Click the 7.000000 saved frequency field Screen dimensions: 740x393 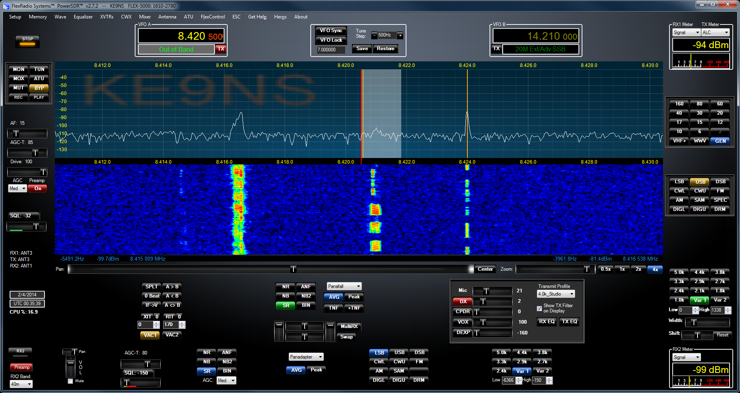point(331,50)
